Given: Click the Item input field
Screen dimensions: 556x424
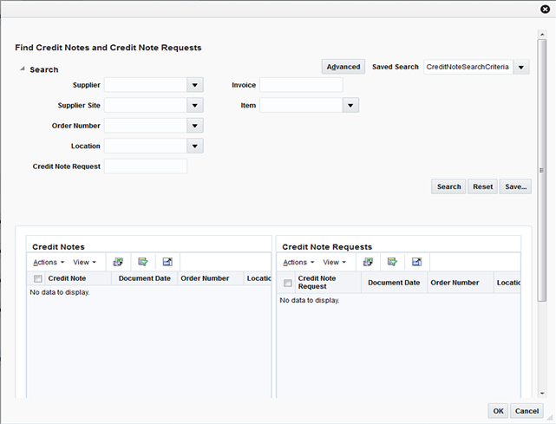Looking at the screenshot, I should (301, 105).
